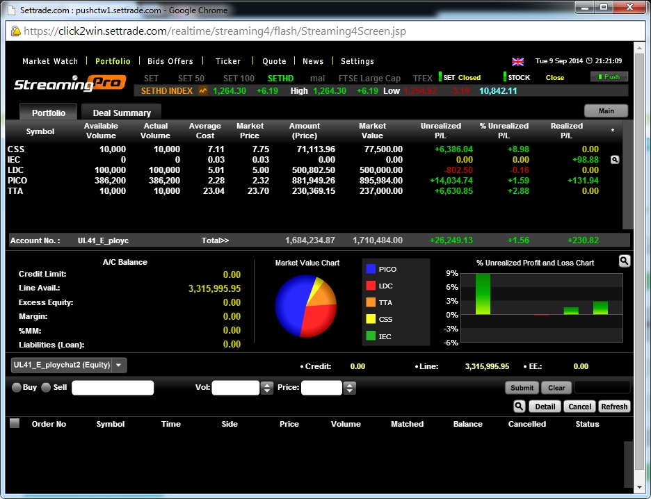Select the FTSE Large Cap index tab
The width and height of the screenshot is (651, 499).
[369, 78]
